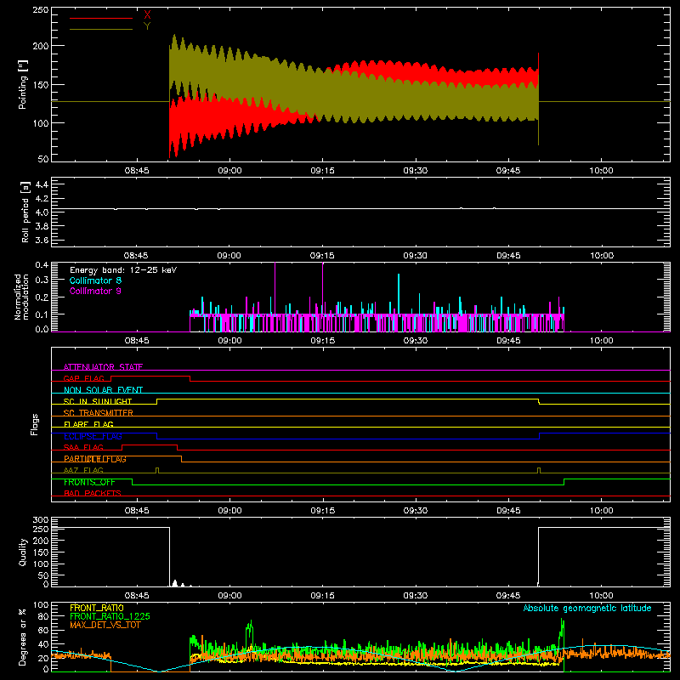Click the 'Absolute geomagnetic latitude' label
This screenshot has height=680, width=680.
pyautogui.click(x=587, y=608)
